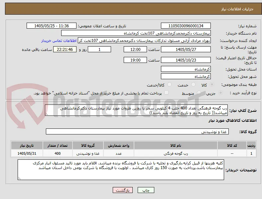Click the اطلاعات کالاهای مورد نیاز heading
This screenshot has width=262, height=199.
(232, 120)
